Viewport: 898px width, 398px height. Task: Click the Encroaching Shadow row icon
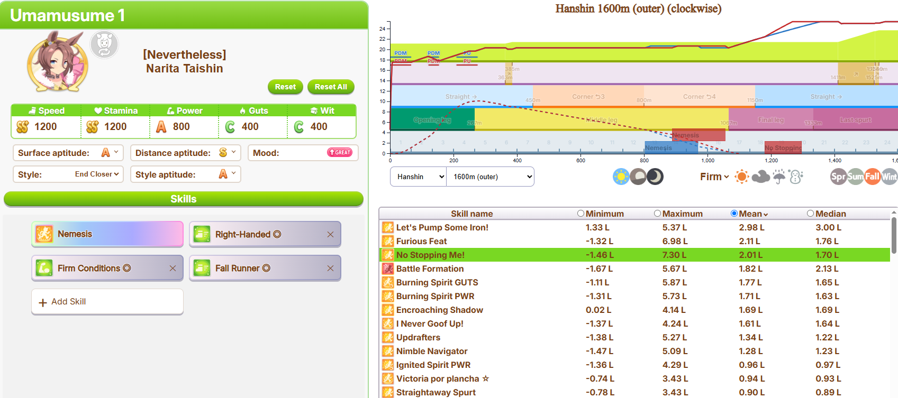388,310
